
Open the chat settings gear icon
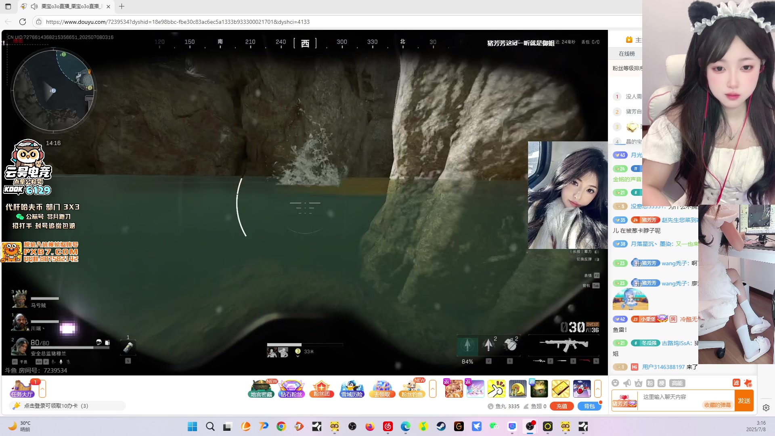tap(766, 408)
